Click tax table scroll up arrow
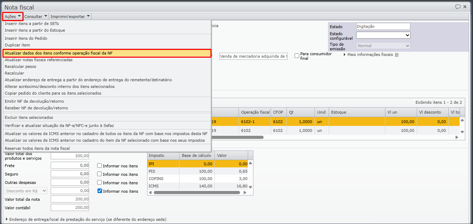 (x=250, y=163)
